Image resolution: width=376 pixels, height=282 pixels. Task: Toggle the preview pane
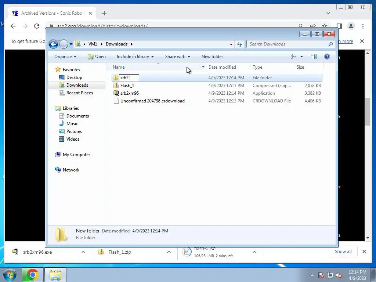tap(314, 57)
